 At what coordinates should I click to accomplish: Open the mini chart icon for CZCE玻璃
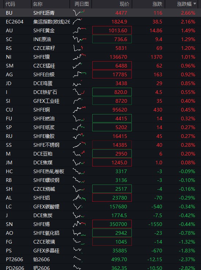[79, 242]
